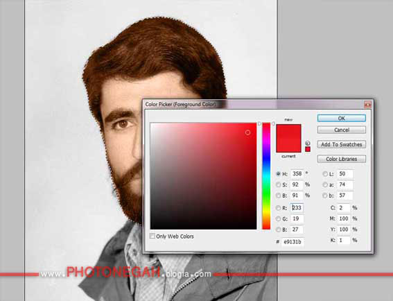Click Add To Swatches button
The width and height of the screenshot is (393, 301).
342,144
